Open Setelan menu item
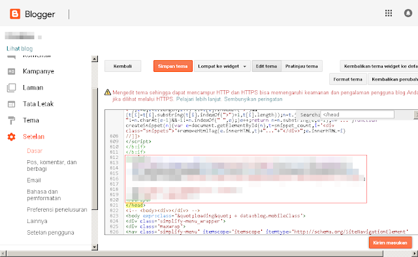 (x=33, y=137)
